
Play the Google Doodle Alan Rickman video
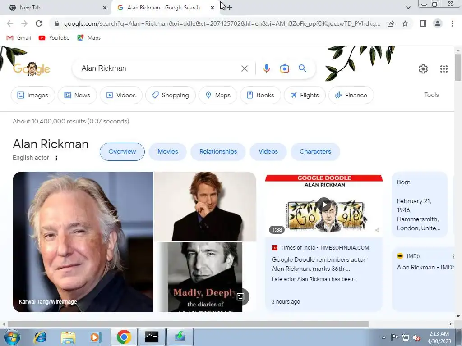coord(324,205)
